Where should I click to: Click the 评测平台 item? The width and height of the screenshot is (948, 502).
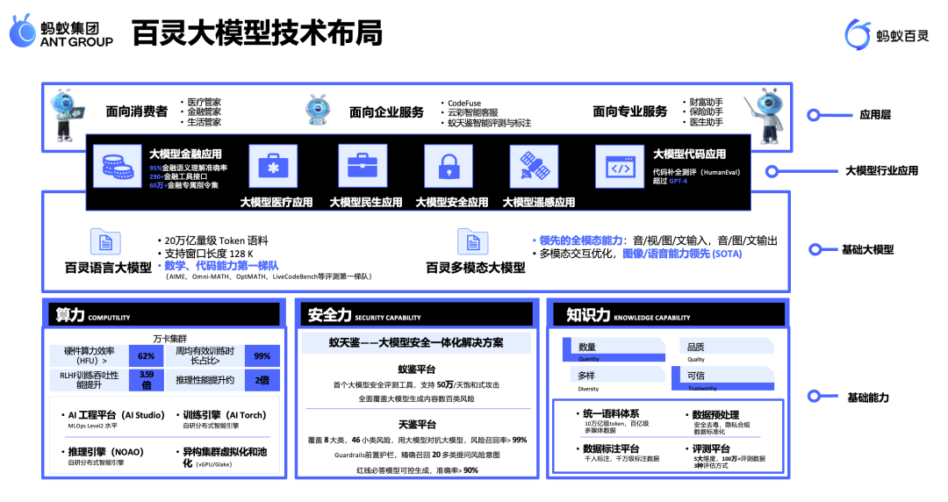pyautogui.click(x=726, y=456)
